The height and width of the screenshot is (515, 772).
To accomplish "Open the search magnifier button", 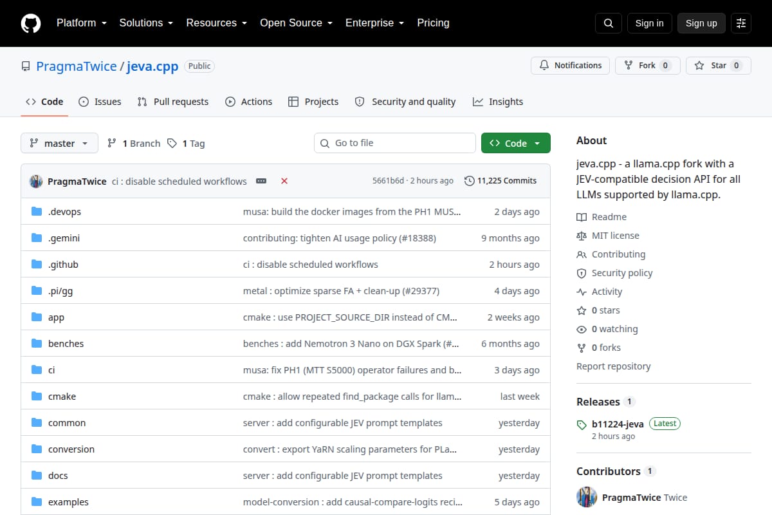I will pos(609,23).
